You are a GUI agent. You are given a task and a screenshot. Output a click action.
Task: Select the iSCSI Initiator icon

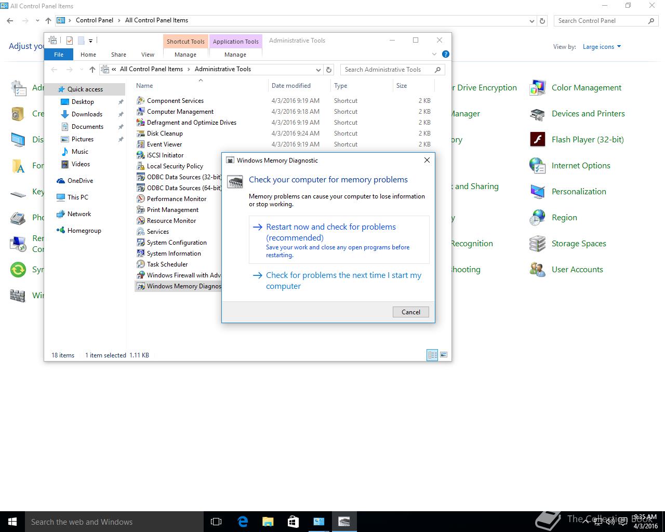tap(140, 155)
